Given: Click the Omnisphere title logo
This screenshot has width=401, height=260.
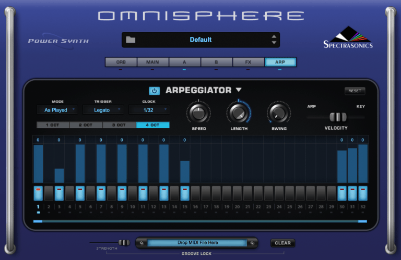Looking at the screenshot, I should [x=201, y=16].
